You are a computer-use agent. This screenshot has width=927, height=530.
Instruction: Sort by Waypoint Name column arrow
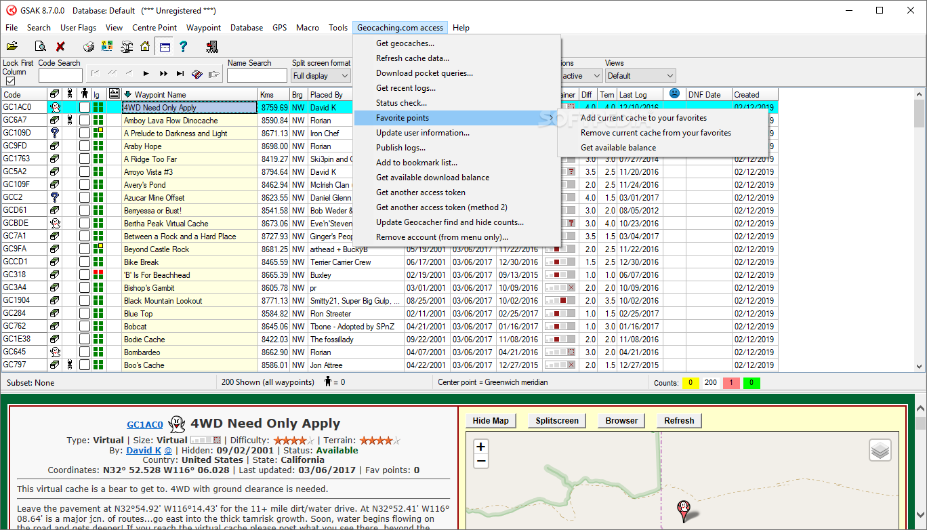point(127,94)
